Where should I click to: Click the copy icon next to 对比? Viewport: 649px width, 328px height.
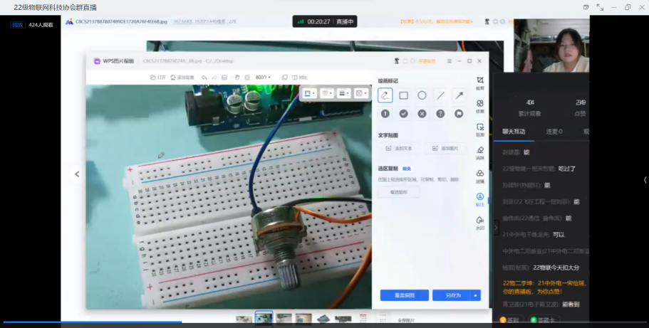(x=285, y=78)
